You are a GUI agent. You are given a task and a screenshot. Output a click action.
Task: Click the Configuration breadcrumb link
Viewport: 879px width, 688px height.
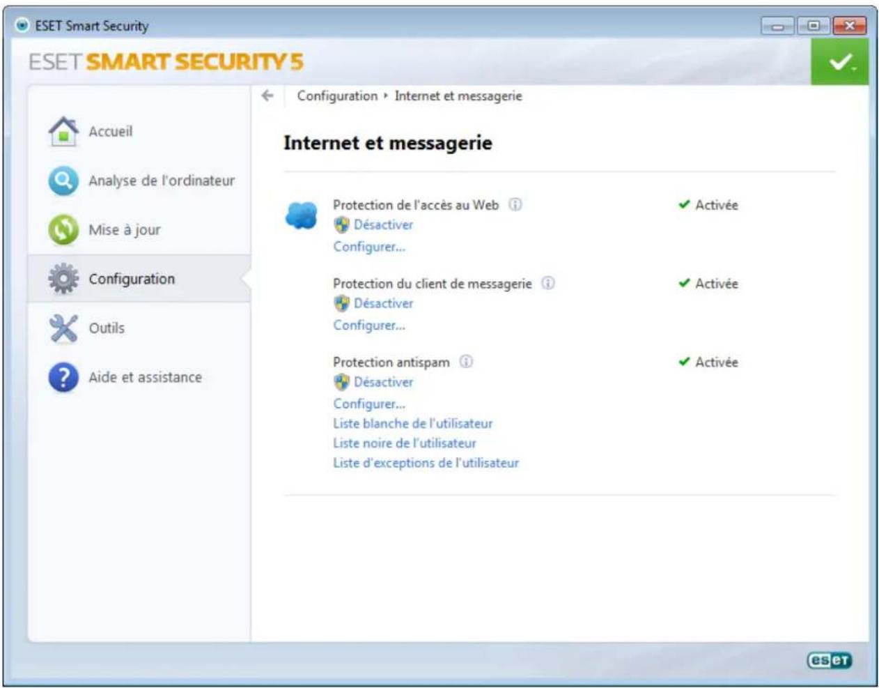pos(337,95)
